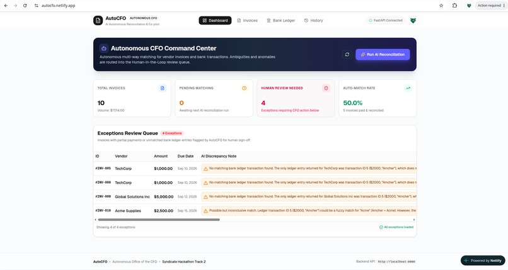Run AI Reconciliation

tap(383, 54)
